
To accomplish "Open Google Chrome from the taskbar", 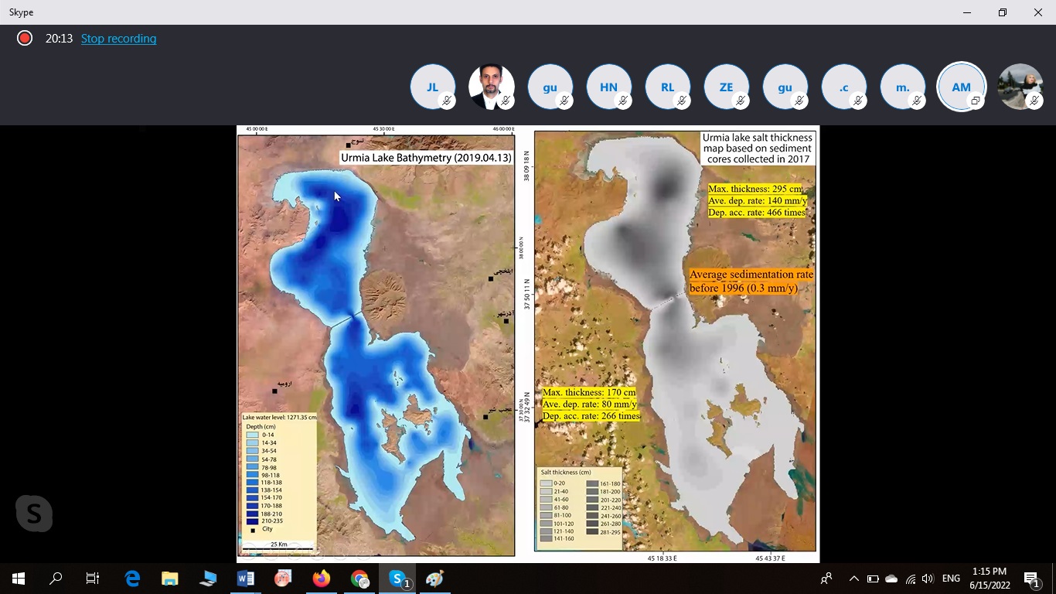I will 359,579.
